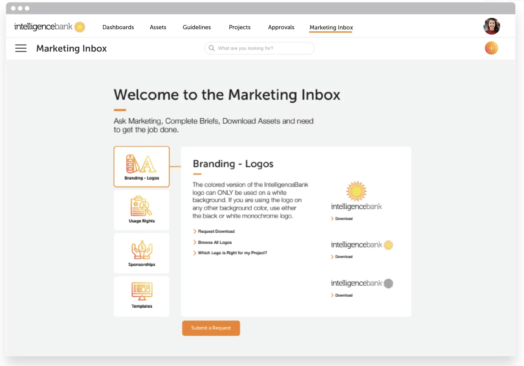Select the Usage Rights card
The height and width of the screenshot is (366, 524).
coord(141,210)
